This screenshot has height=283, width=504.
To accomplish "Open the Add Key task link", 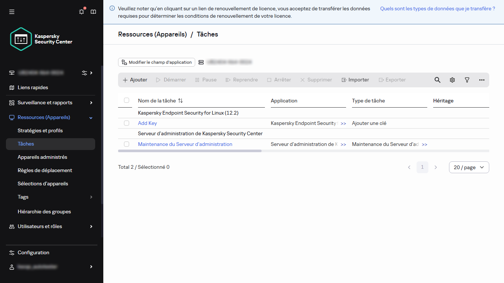I will pos(147,123).
